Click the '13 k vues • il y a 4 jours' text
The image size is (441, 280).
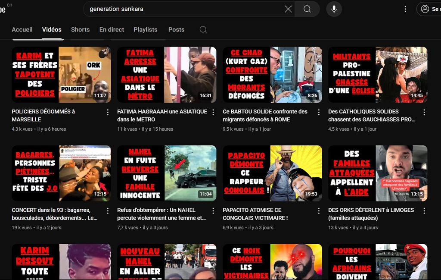pos(353,227)
